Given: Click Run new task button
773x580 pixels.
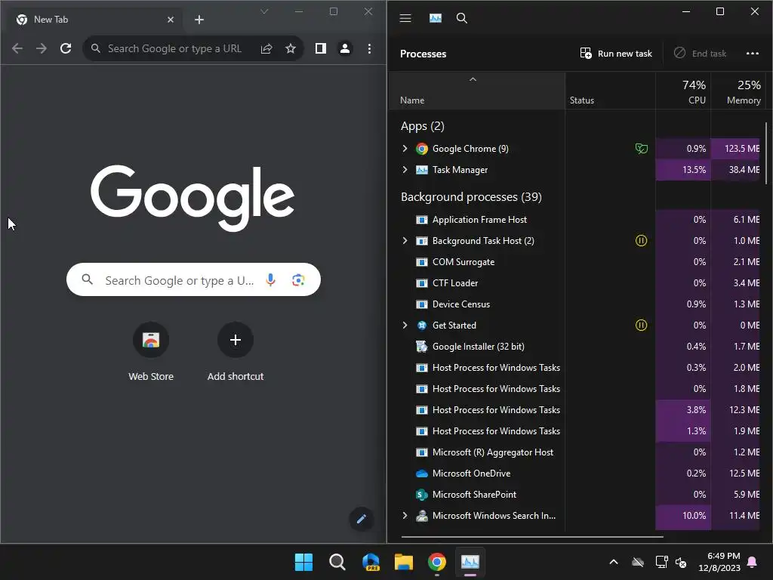Looking at the screenshot, I should pyautogui.click(x=616, y=54).
